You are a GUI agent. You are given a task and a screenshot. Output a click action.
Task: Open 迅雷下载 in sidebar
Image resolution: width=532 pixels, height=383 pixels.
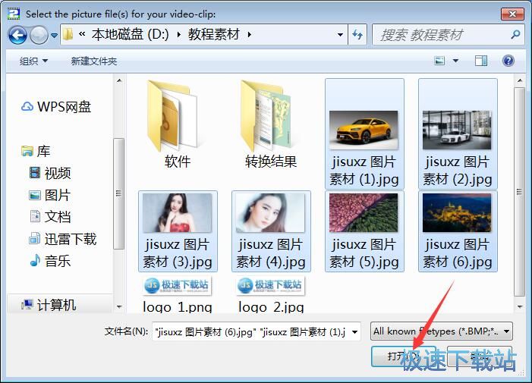[63, 239]
